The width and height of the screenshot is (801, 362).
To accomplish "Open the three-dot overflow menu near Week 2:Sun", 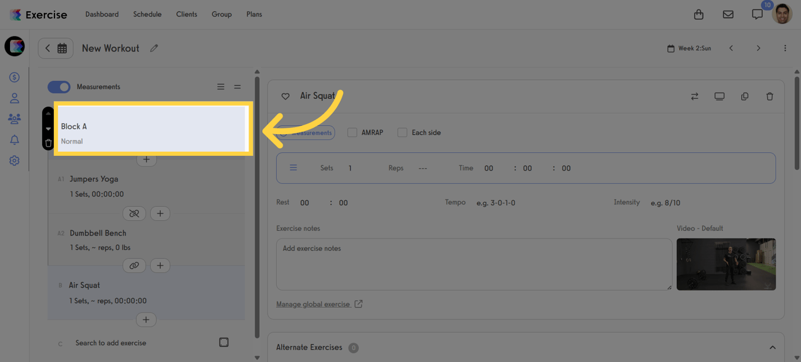I will [x=785, y=48].
